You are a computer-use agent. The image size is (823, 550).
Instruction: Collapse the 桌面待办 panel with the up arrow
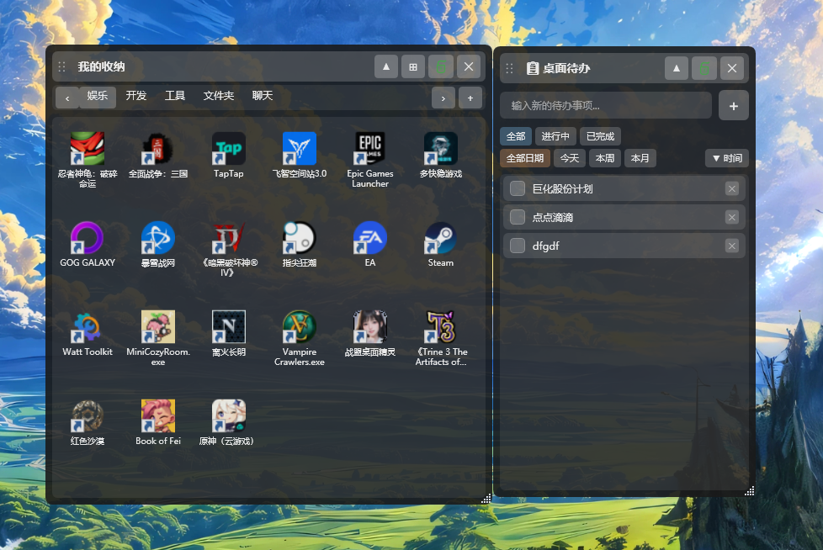677,68
